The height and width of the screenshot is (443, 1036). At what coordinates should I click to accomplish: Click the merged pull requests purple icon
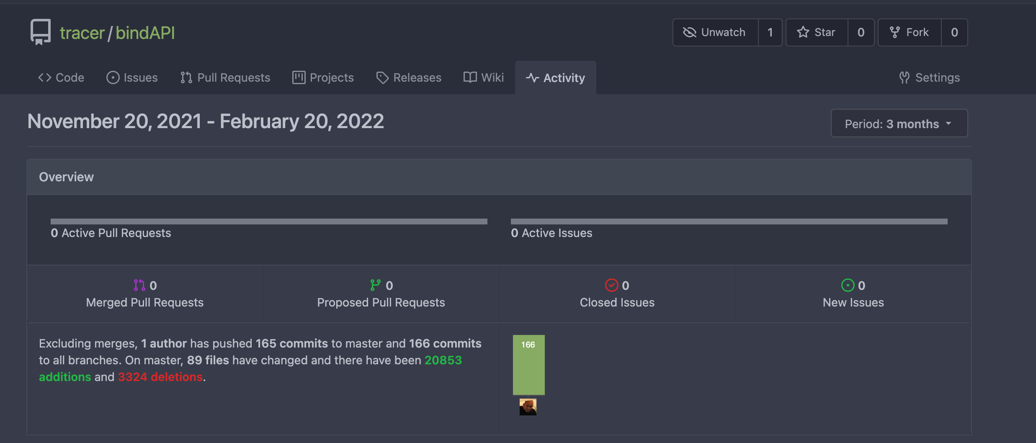(139, 285)
